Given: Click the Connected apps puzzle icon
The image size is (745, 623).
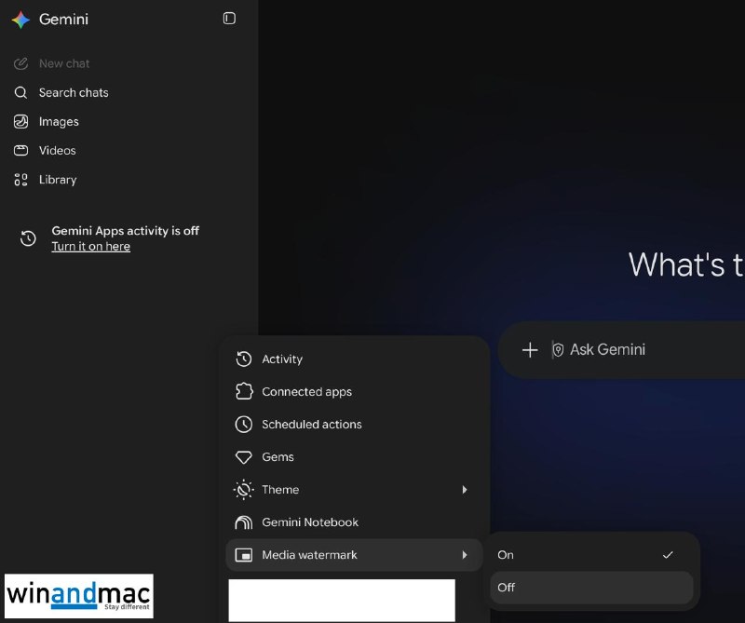Looking at the screenshot, I should tap(244, 391).
